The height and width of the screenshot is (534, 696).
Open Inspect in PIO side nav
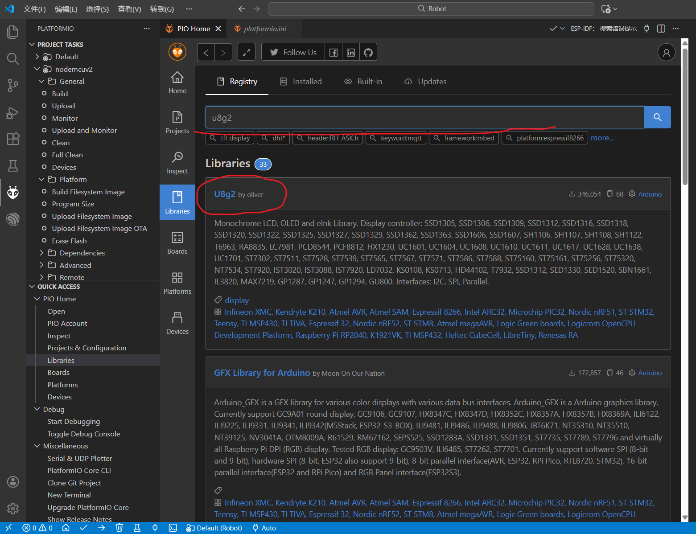[177, 163]
